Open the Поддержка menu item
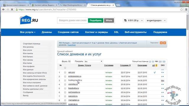Image resolution: width=189 pixels, height=106 pixels. pos(160,32)
